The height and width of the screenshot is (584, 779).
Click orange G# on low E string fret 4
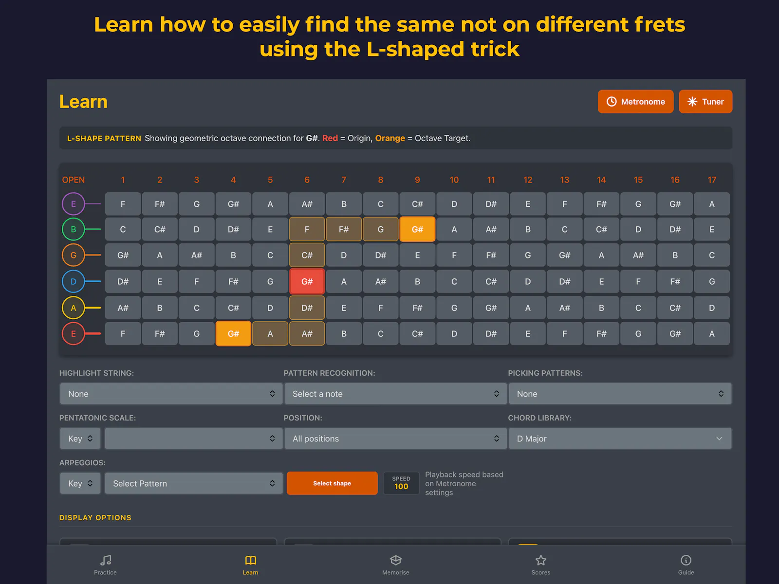tap(233, 334)
